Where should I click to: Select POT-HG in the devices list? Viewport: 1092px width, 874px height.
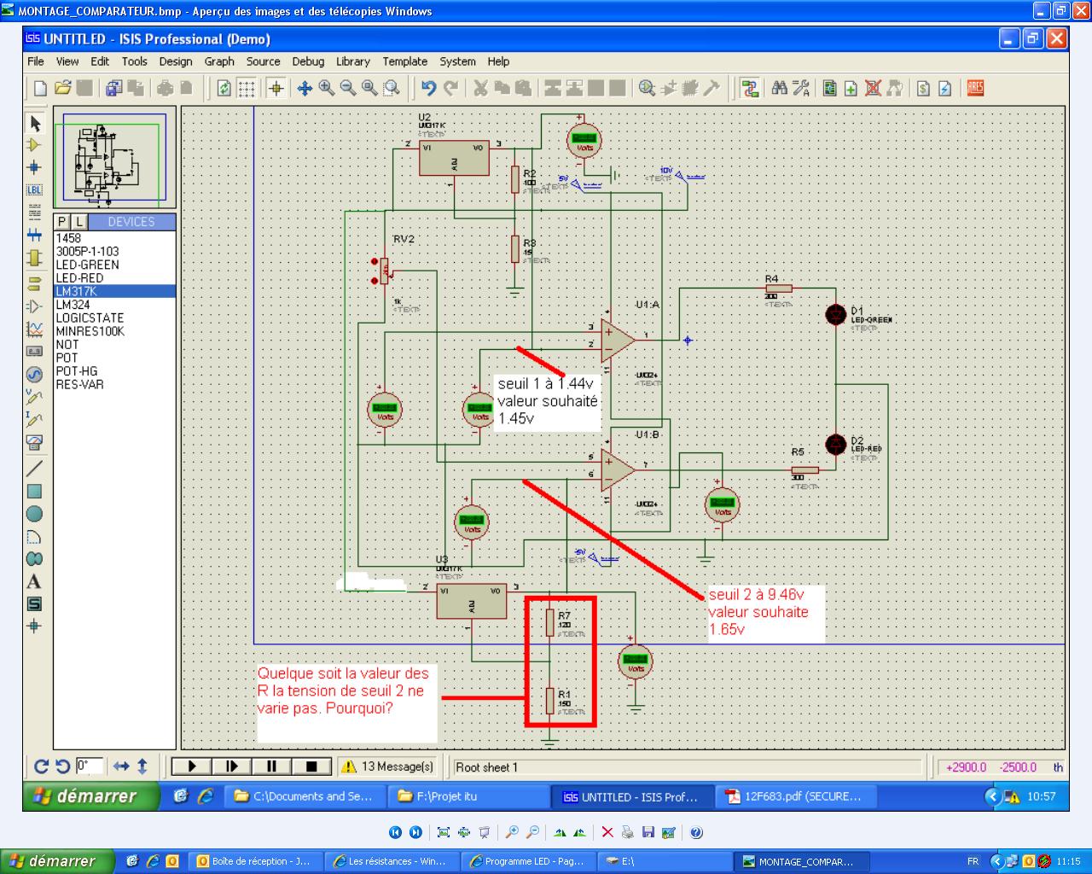[114, 371]
